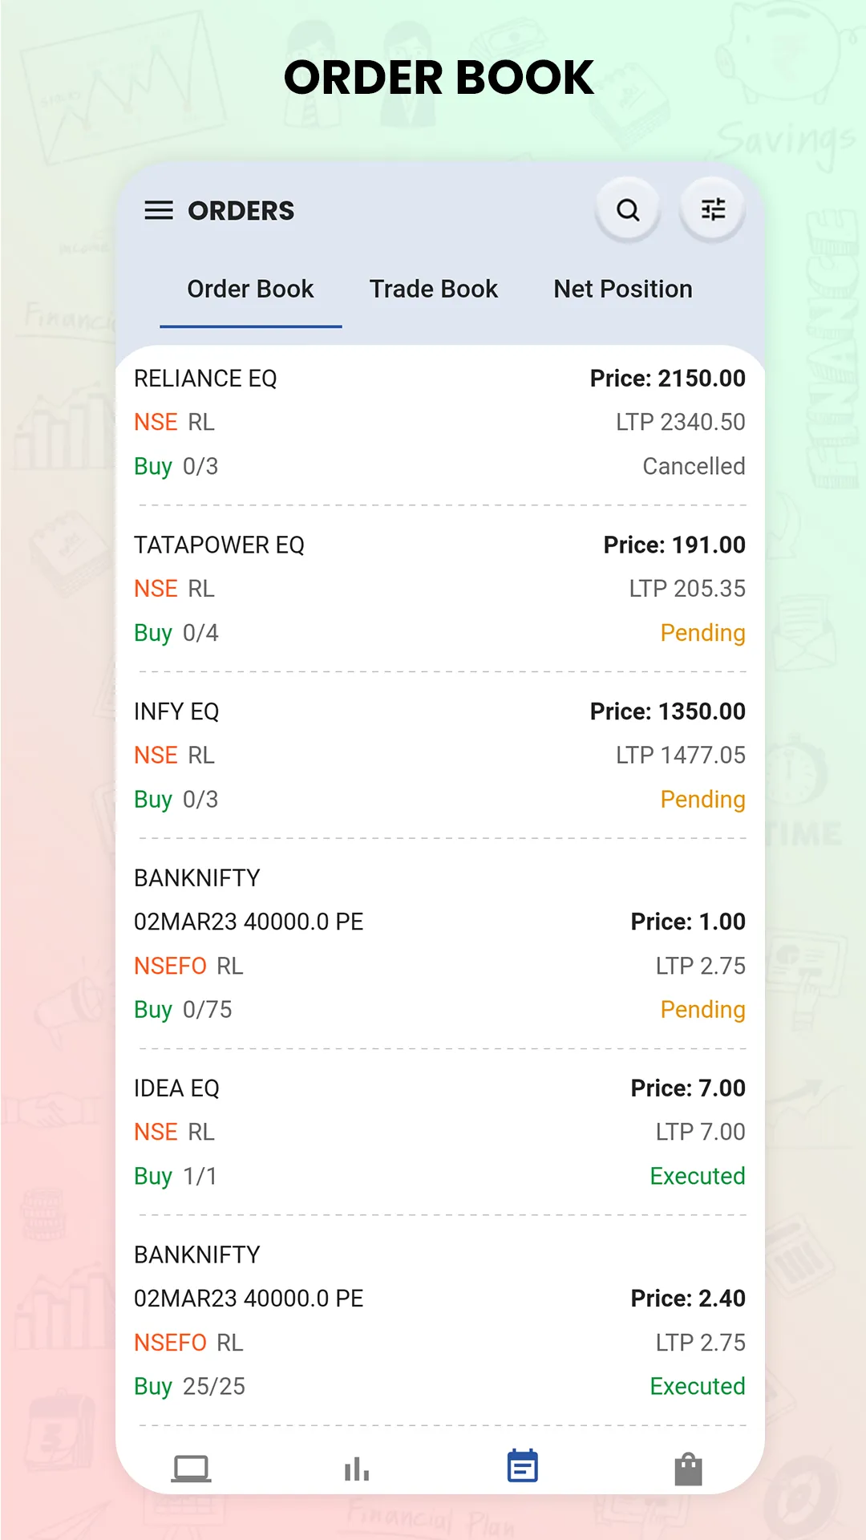
Task: Switch to the Trade Book tab
Action: [x=434, y=289]
